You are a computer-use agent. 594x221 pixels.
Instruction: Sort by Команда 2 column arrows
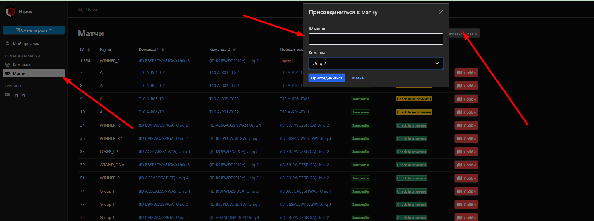click(x=234, y=50)
